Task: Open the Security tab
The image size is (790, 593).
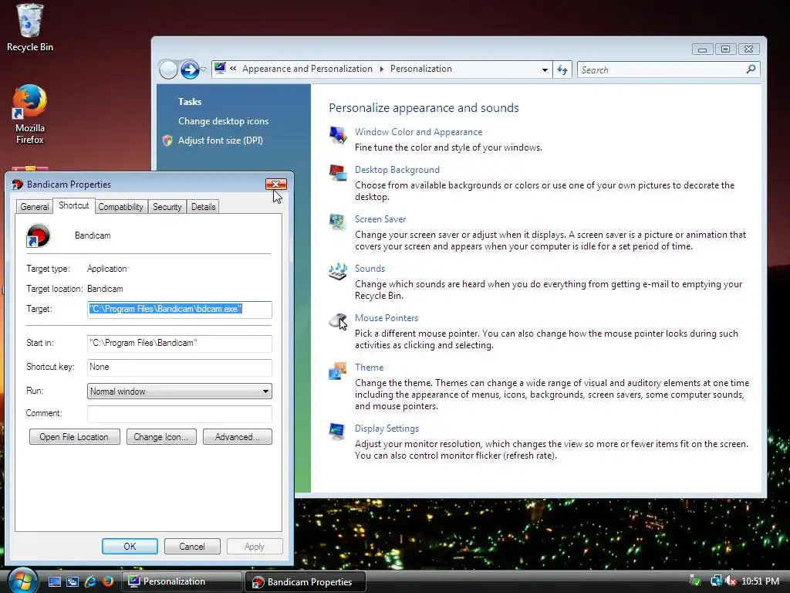Action: tap(167, 207)
